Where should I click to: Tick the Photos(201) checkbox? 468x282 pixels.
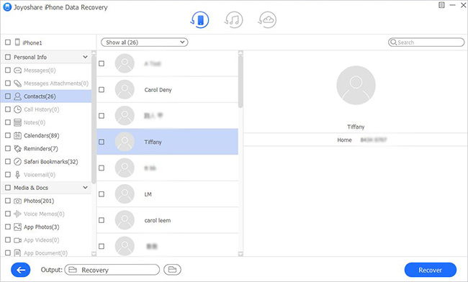tap(8, 201)
